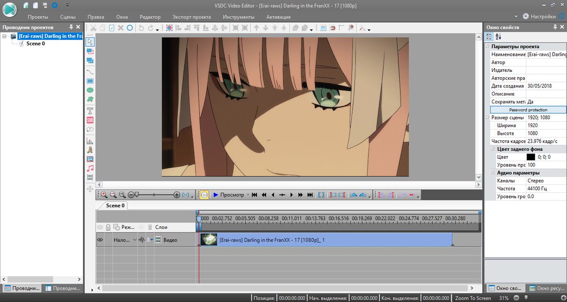Add video with the film strip icon
Viewport: 567px width, 302px height.
click(90, 177)
